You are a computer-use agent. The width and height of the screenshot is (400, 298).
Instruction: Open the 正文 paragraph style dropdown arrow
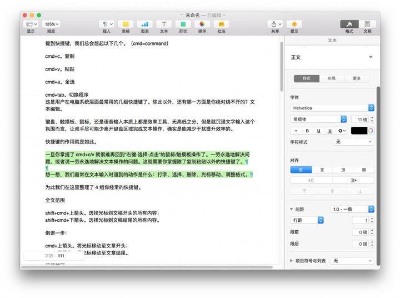pyautogui.click(x=371, y=57)
